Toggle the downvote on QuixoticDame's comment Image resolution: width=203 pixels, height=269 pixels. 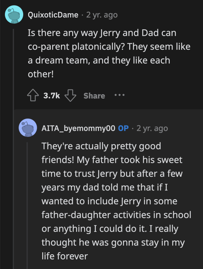click(x=70, y=95)
